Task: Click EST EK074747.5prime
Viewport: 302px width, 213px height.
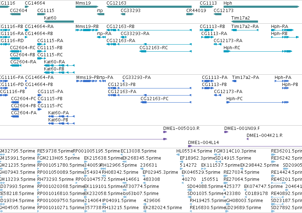Action: pos(263,186)
